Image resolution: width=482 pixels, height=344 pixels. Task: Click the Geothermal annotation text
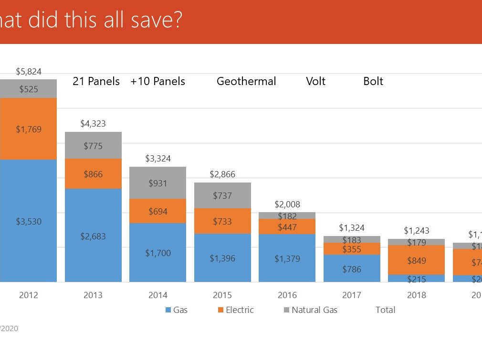(246, 81)
